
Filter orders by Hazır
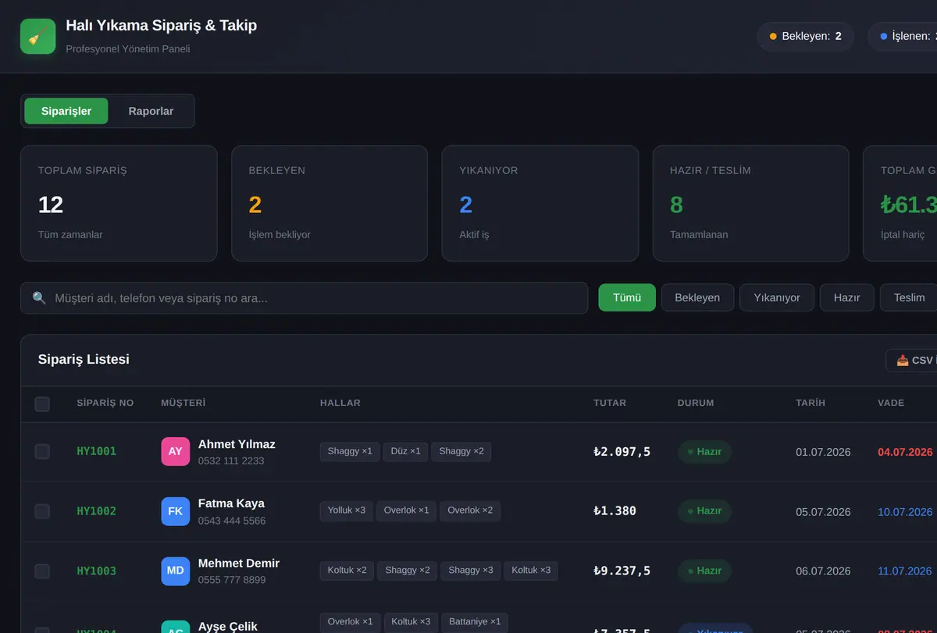click(x=847, y=297)
